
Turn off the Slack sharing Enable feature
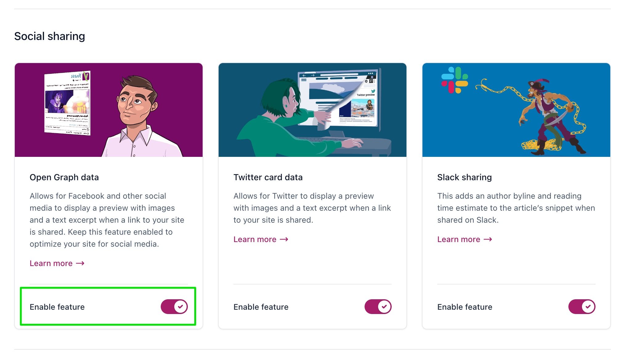(x=582, y=306)
